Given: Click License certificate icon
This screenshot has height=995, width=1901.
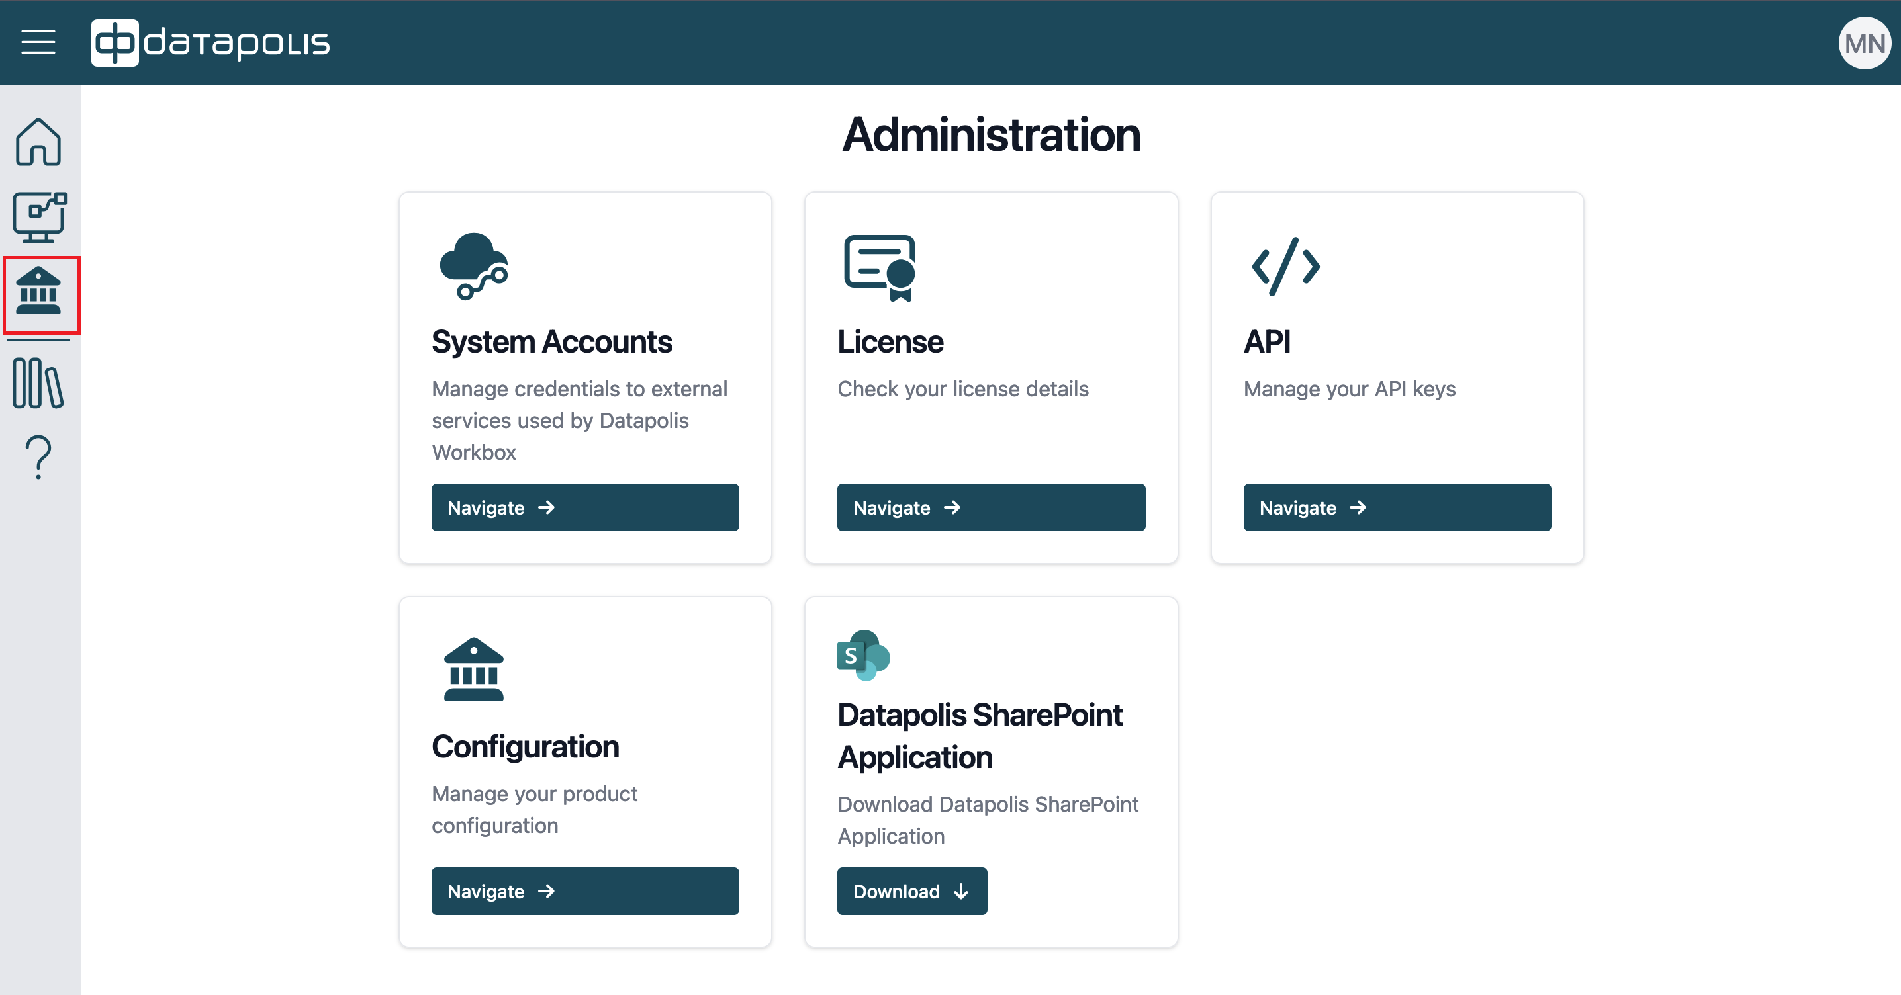Looking at the screenshot, I should (880, 268).
